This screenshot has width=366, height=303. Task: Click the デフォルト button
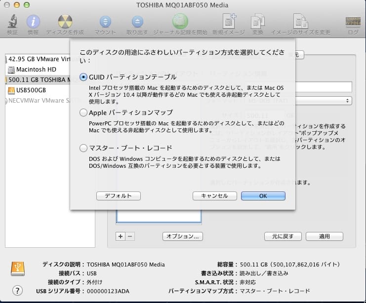coord(119,196)
